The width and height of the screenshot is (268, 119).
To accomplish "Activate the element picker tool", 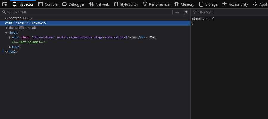I will pyautogui.click(x=5, y=4).
